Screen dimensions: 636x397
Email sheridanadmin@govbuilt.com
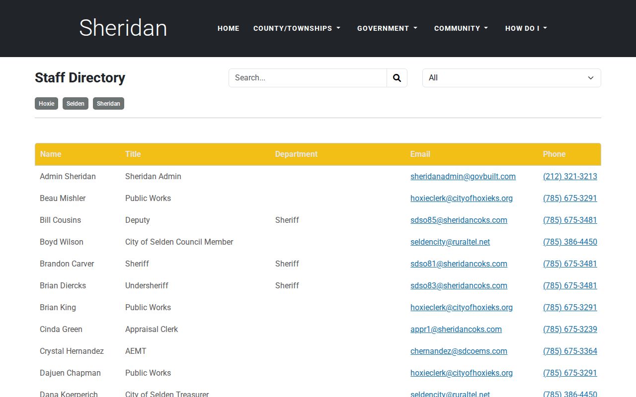[463, 176]
